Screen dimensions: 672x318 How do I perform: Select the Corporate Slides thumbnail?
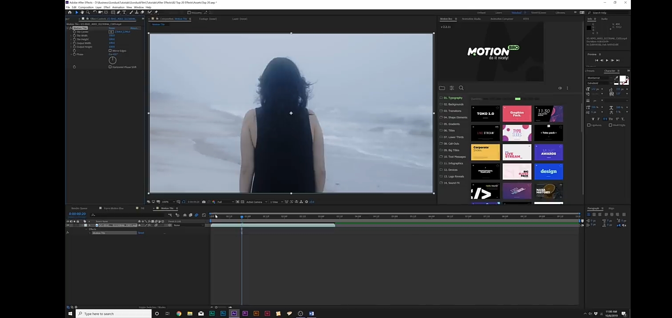(485, 152)
